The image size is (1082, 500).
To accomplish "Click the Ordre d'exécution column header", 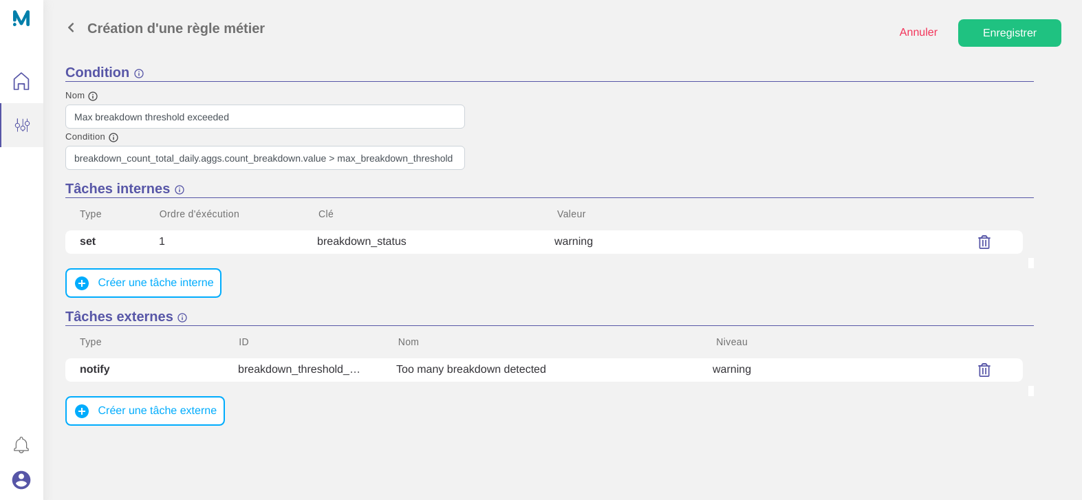I will click(199, 214).
